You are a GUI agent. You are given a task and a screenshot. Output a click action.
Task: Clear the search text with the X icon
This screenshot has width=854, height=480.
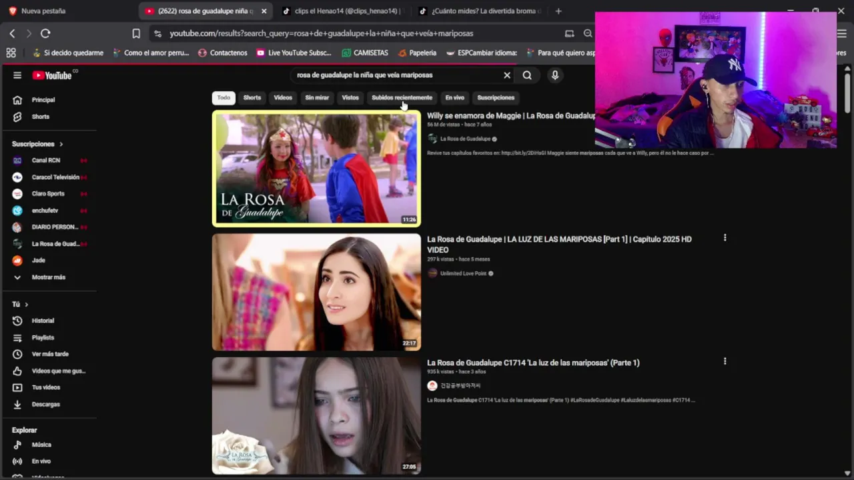[x=507, y=75]
